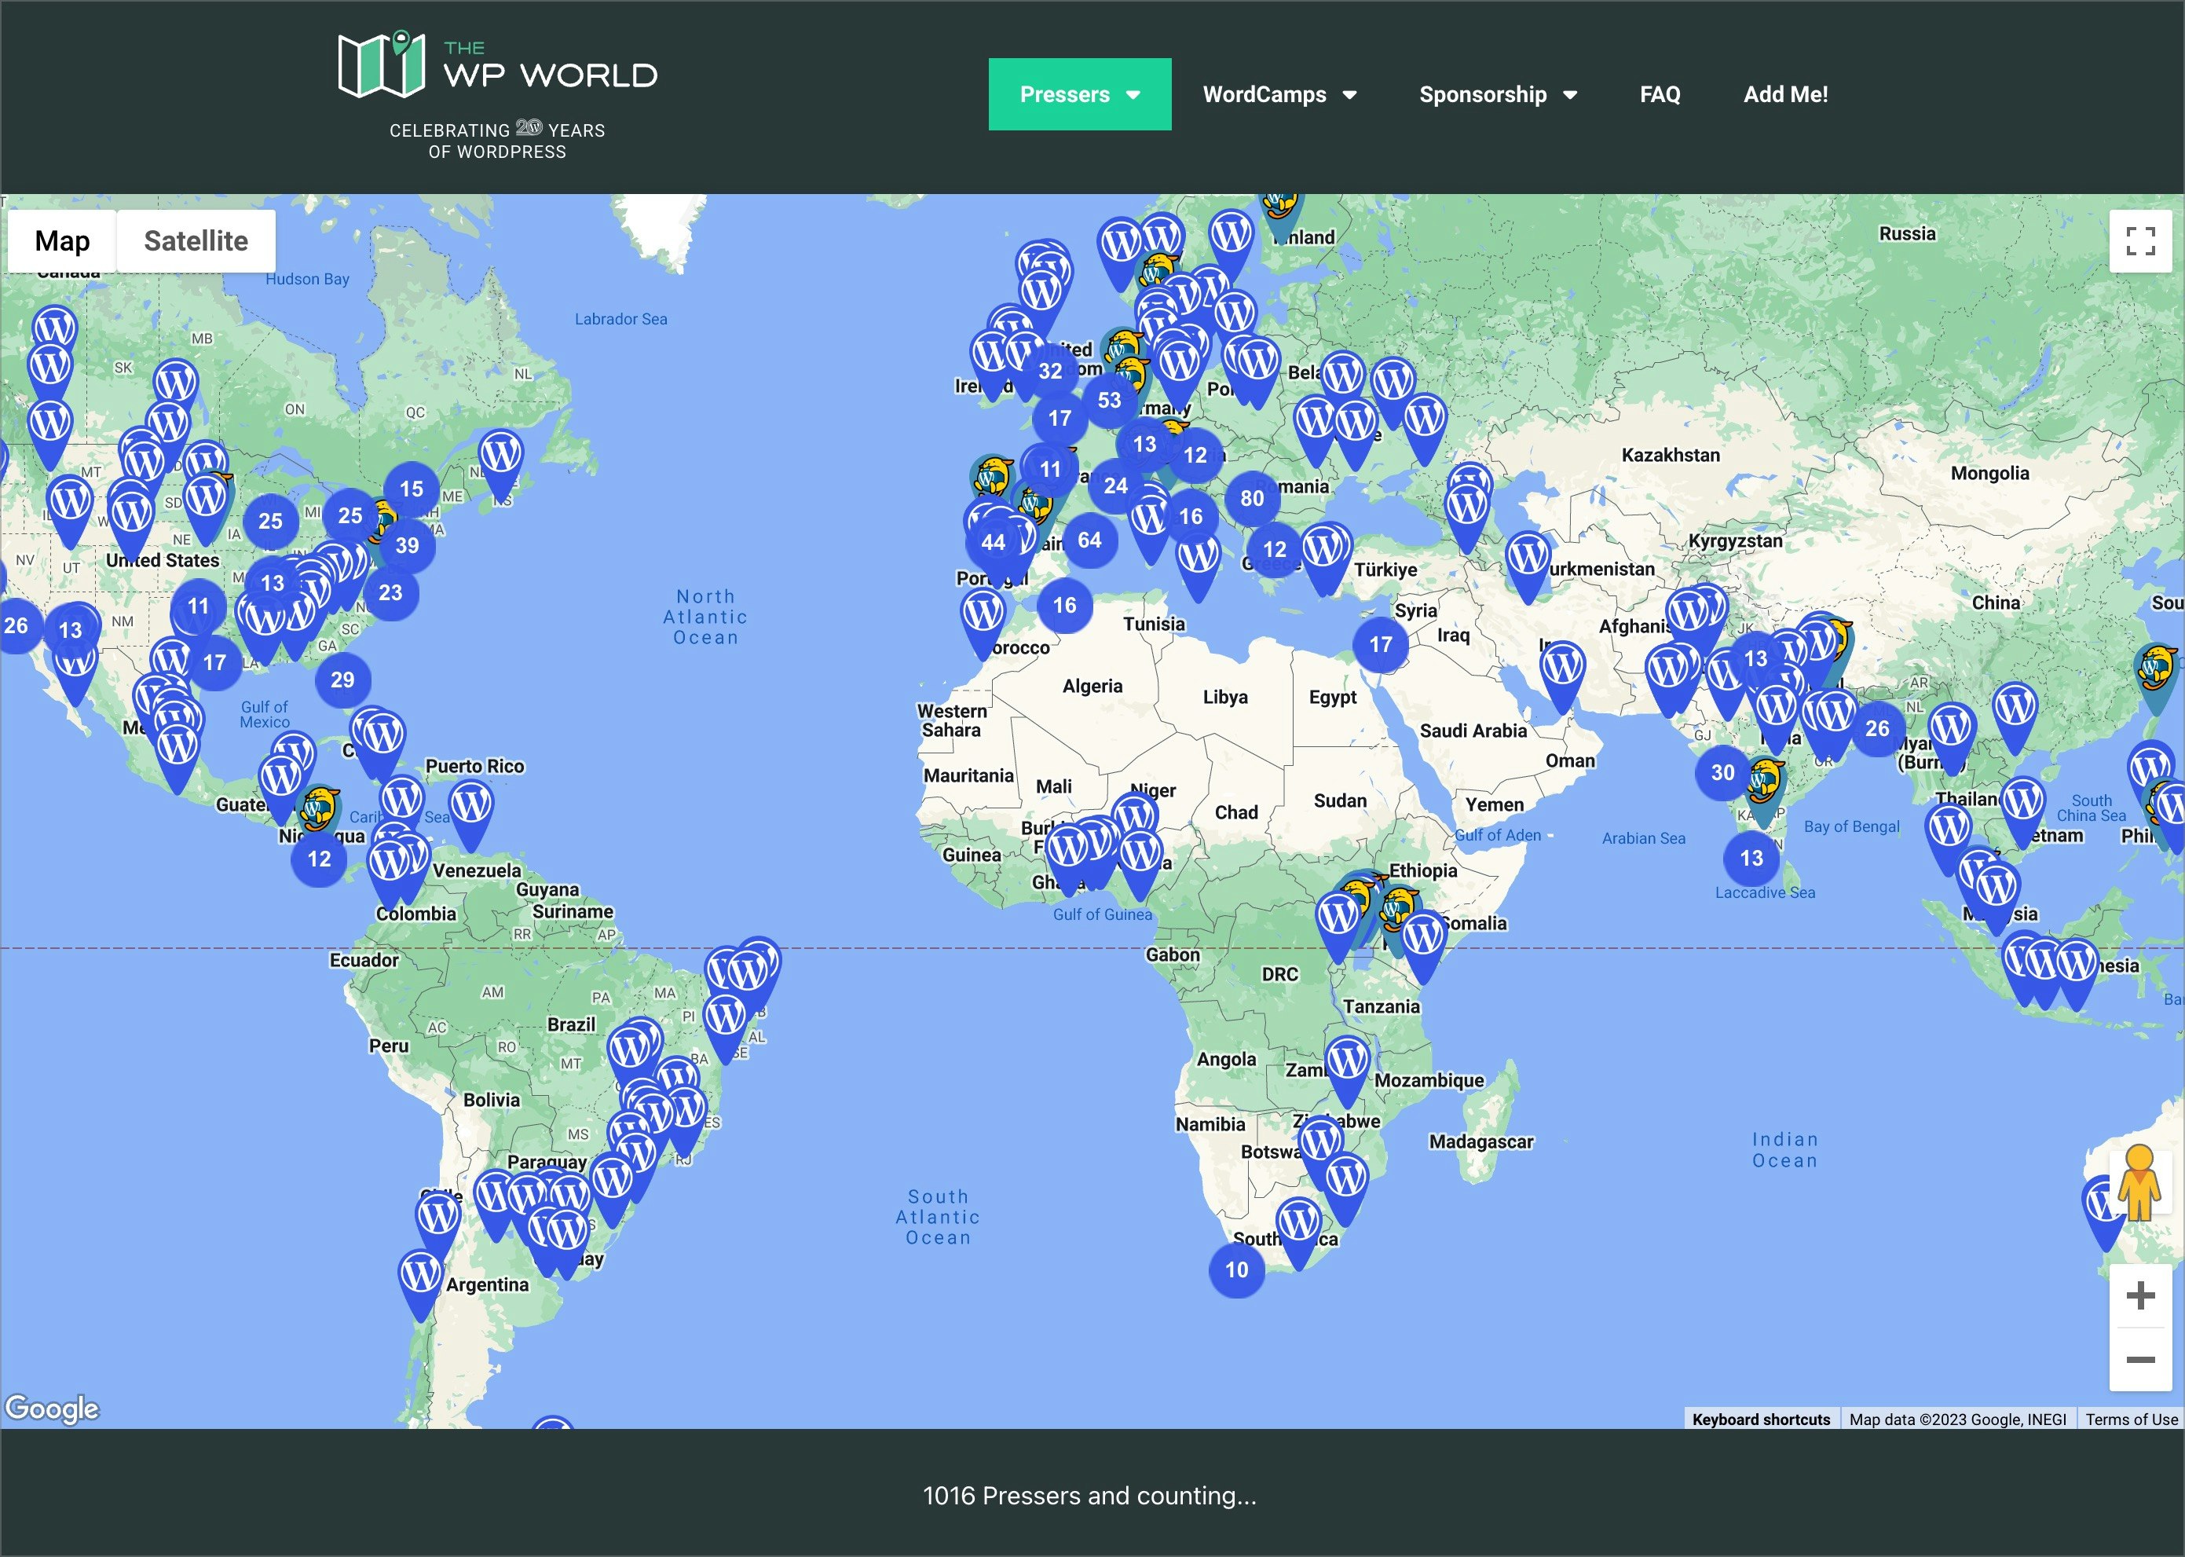Click 'Map data ©2023 Google, INEGI' text
Image resolution: width=2185 pixels, height=1557 pixels.
tap(1958, 1419)
